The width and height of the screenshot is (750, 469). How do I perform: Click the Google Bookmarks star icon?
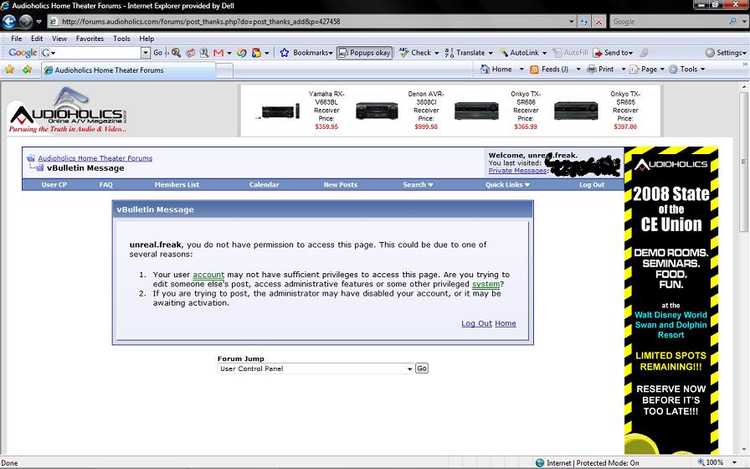click(284, 53)
